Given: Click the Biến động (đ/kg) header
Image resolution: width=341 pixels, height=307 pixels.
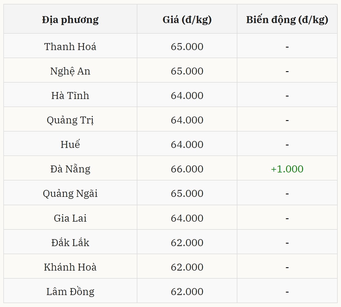Looking at the screenshot, I should pyautogui.click(x=287, y=20).
